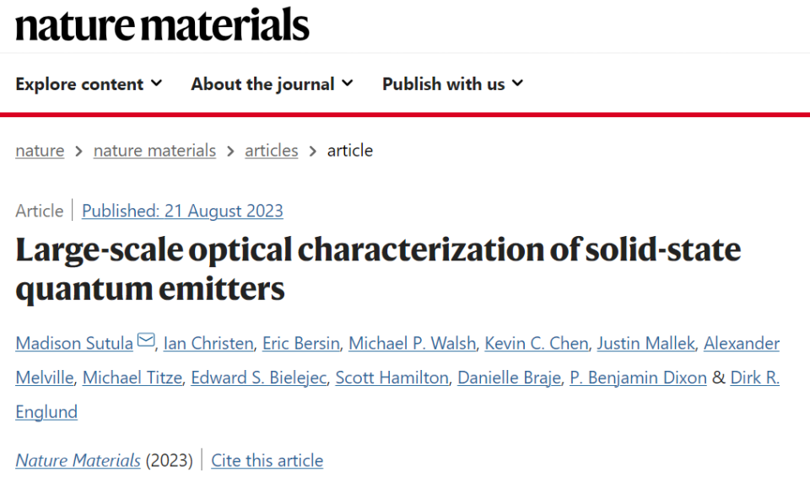Click author Eric Bersin's name

coord(300,343)
